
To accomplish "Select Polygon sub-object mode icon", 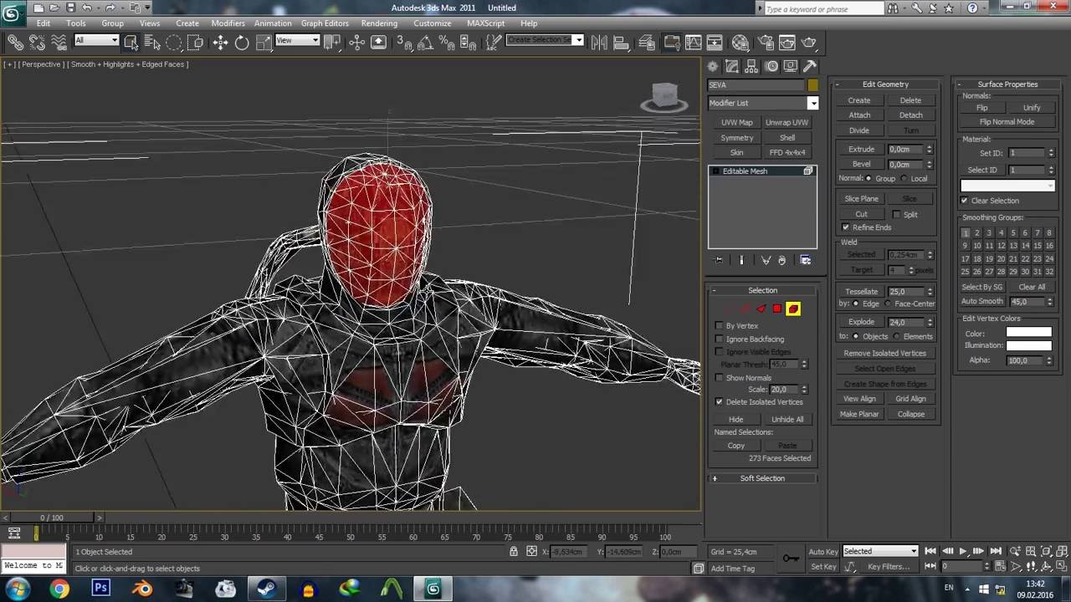I will (x=777, y=309).
